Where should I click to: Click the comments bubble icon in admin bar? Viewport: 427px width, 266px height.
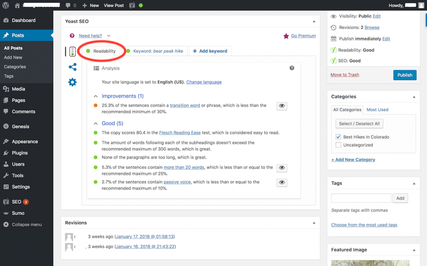68,5
